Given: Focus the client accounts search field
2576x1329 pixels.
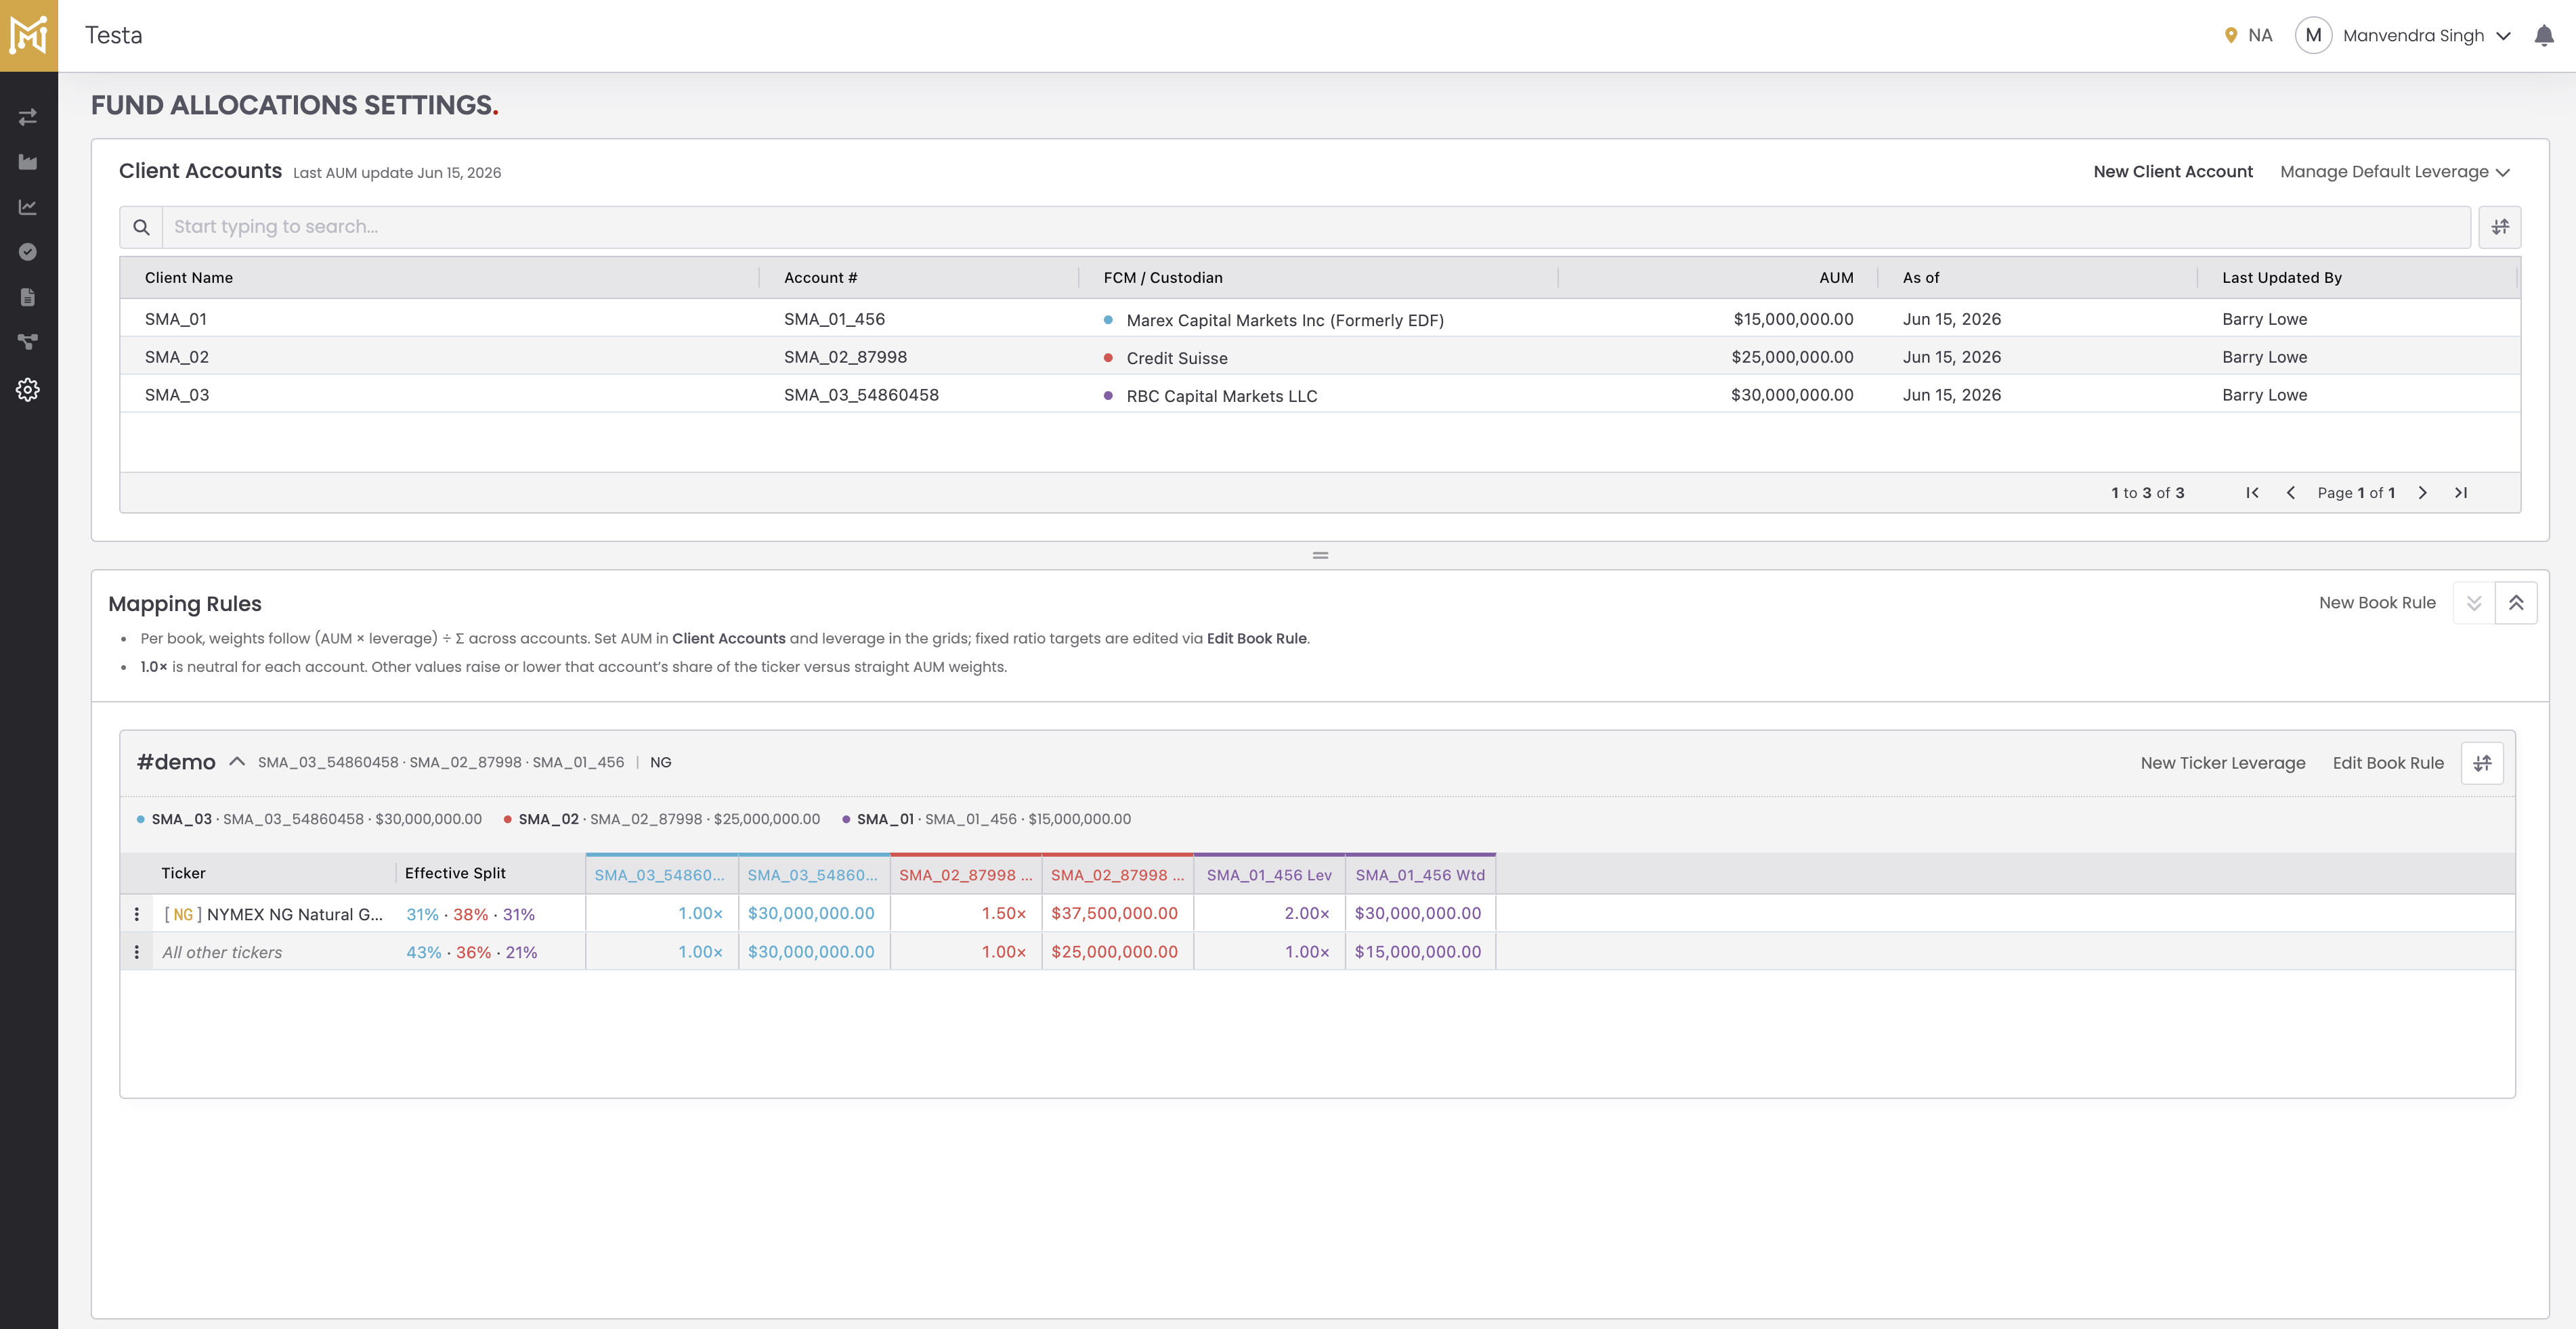Looking at the screenshot, I should pyautogui.click(x=1316, y=227).
